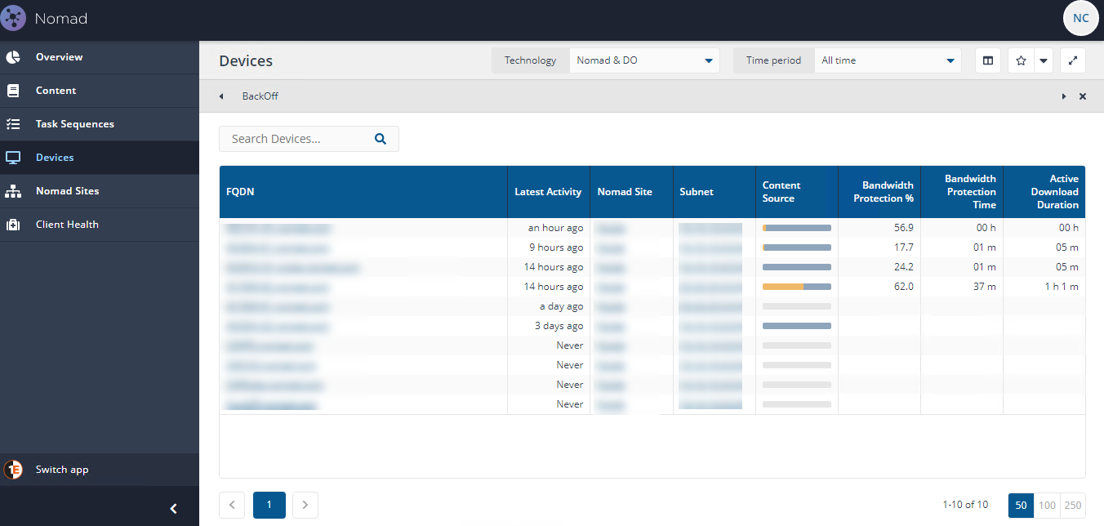Open the Overview menu item

[100, 57]
